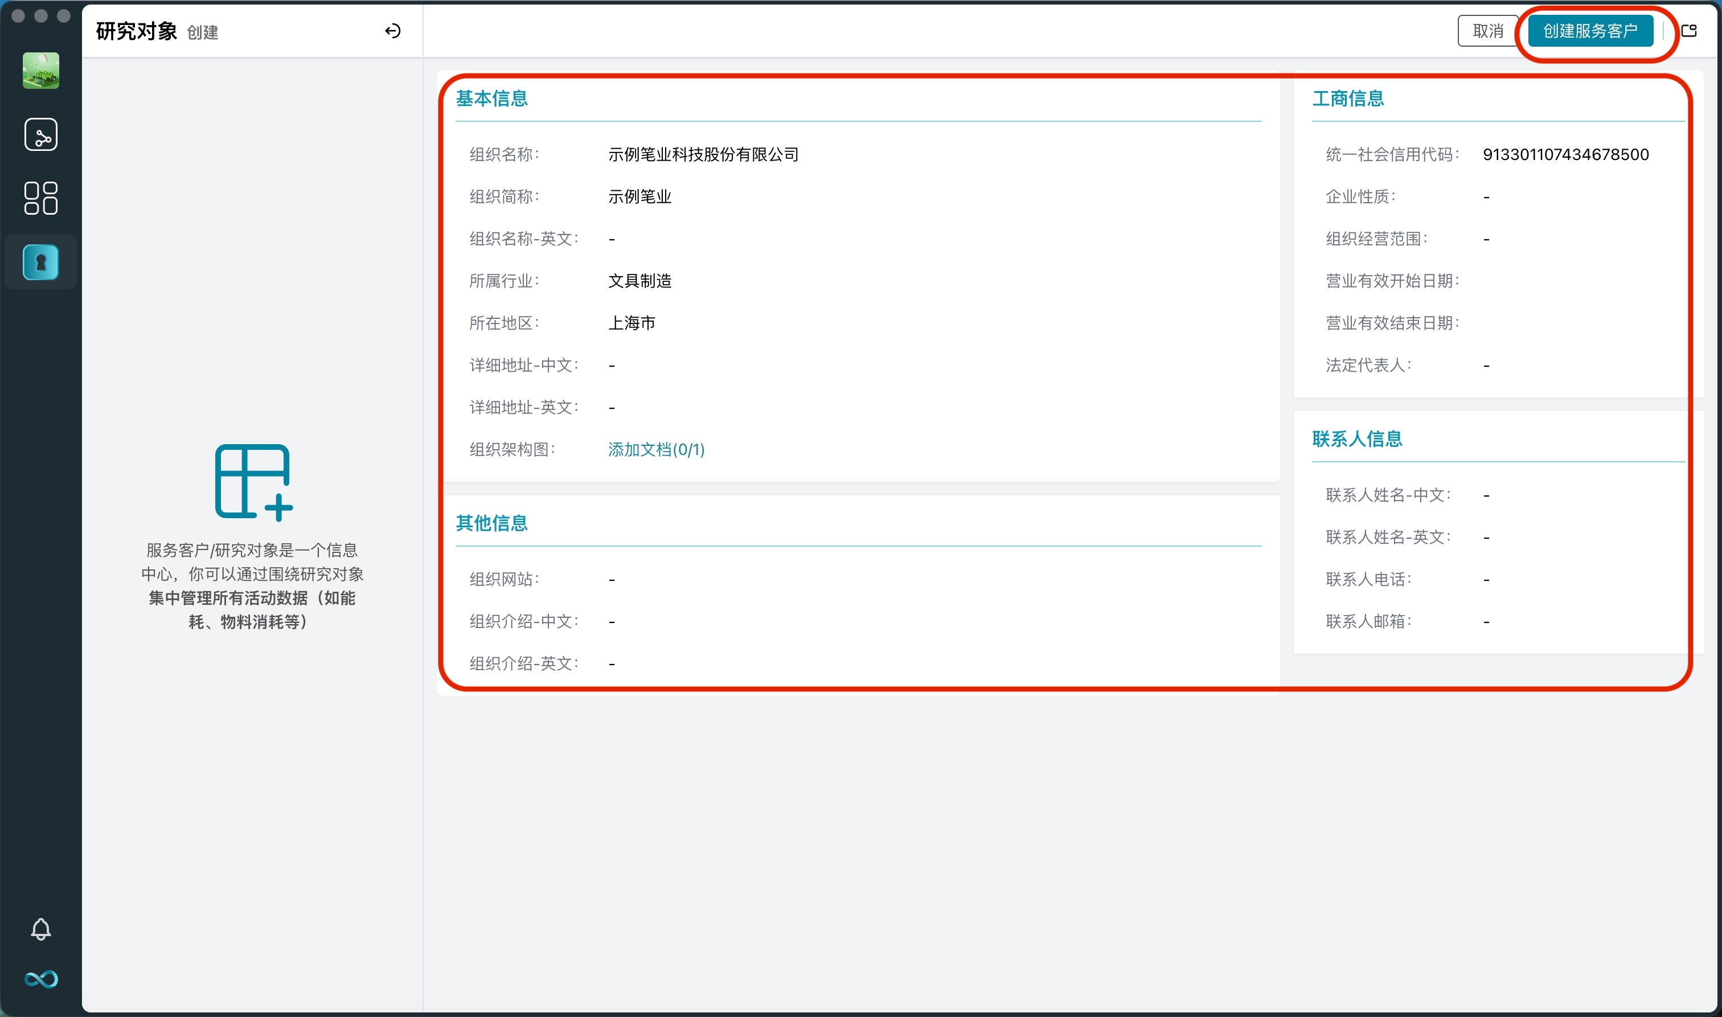The width and height of the screenshot is (1722, 1017).
Task: Open the notification bell at sidebar bottom
Action: (40, 929)
